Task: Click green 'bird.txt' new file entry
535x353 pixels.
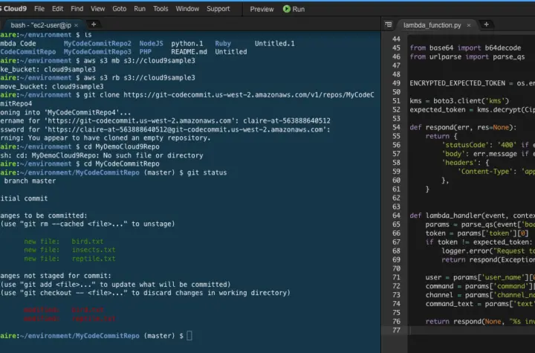Action: (x=88, y=242)
